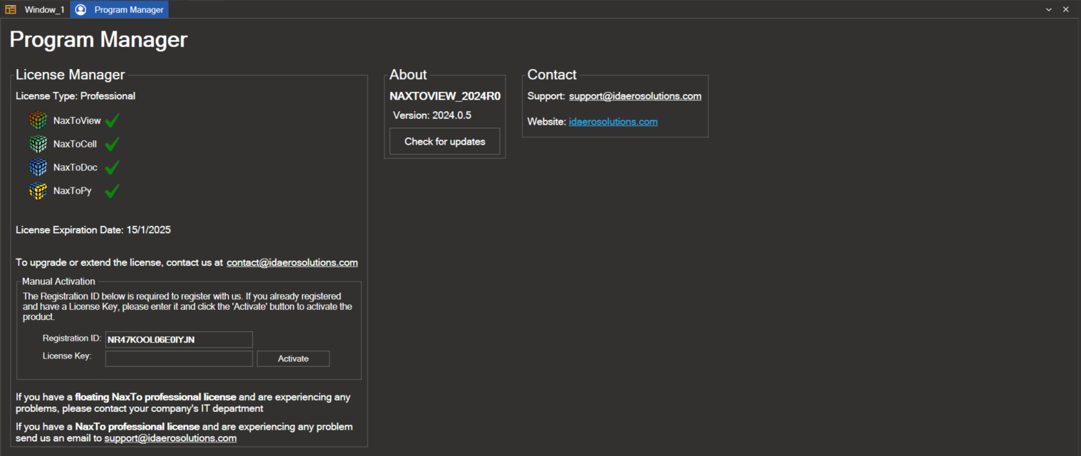Screen dimensions: 1081x456
Task: Click the support email link below the floating license note
Action: (x=170, y=438)
